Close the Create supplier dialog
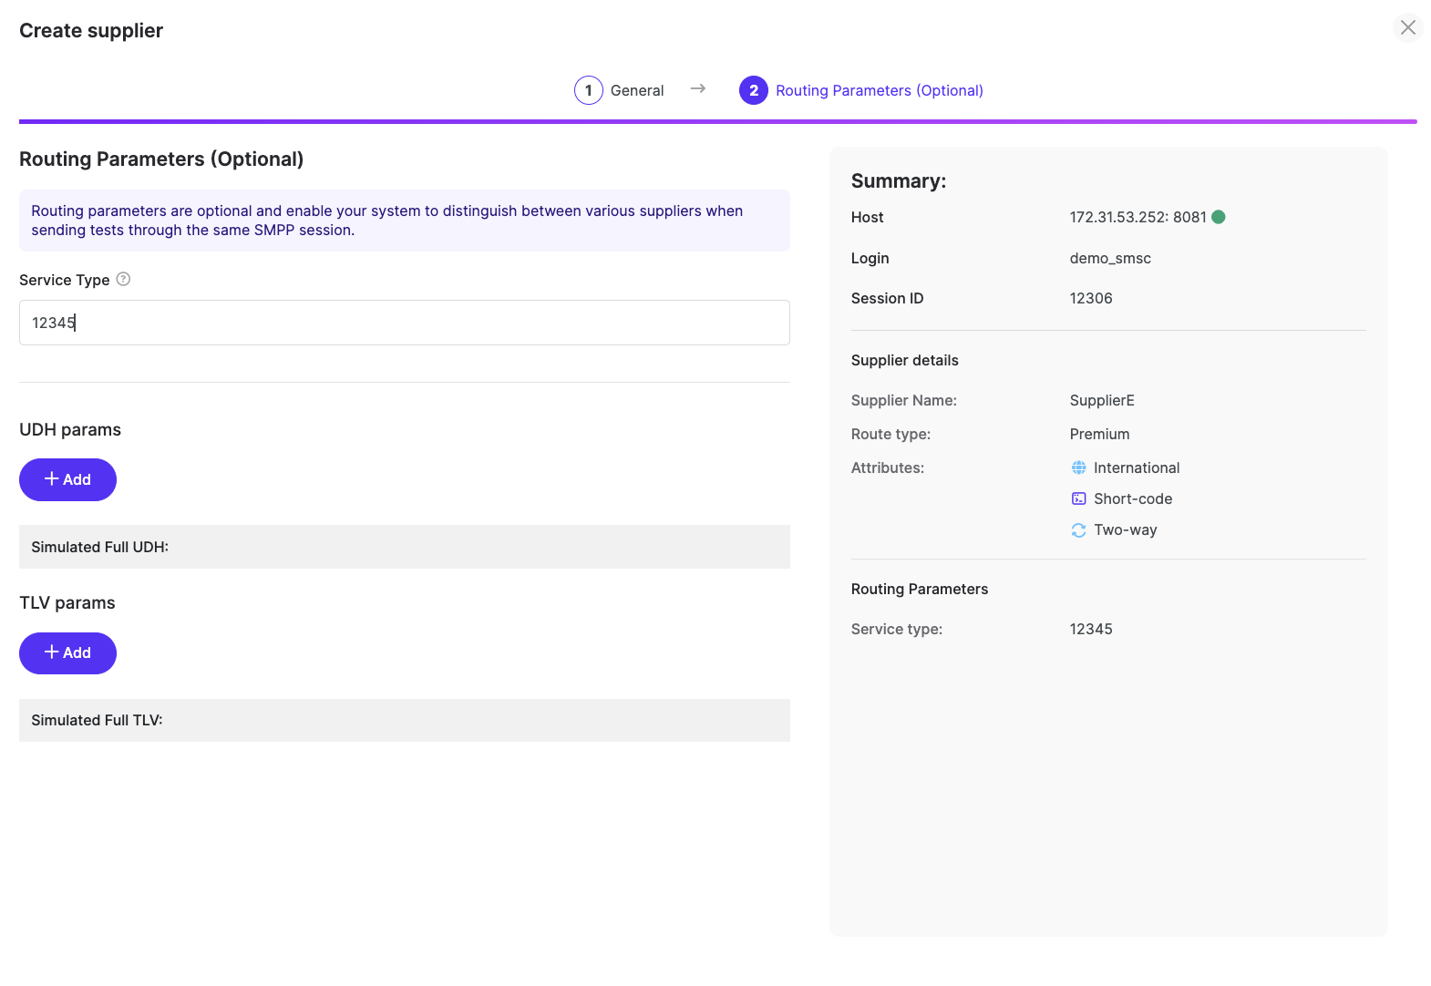Image resolution: width=1431 pixels, height=986 pixels. 1407,28
